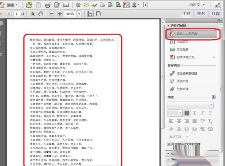225x166 pixels.
Task: Click the fit one full page icon
Action: (x=99, y=14)
